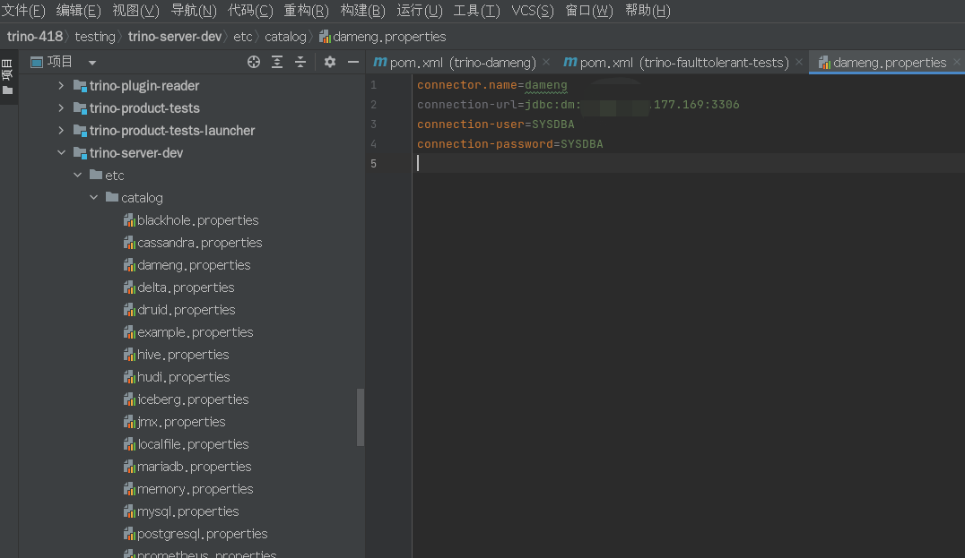Click the 项目 panel title label
Viewport: 965px width, 558px height.
60,62
